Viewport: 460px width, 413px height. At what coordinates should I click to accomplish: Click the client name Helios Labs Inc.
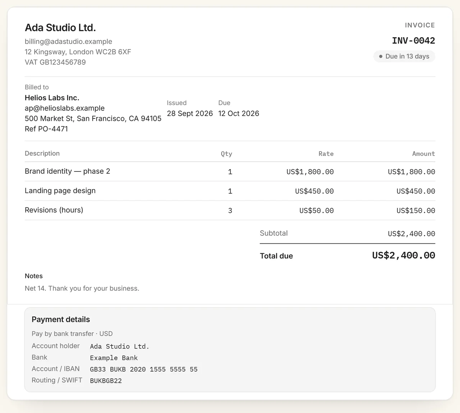pyautogui.click(x=52, y=98)
